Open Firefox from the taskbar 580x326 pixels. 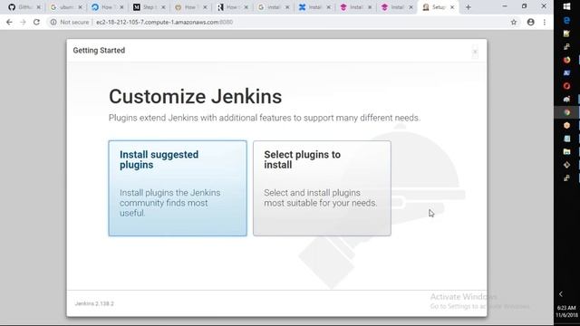pos(566,60)
